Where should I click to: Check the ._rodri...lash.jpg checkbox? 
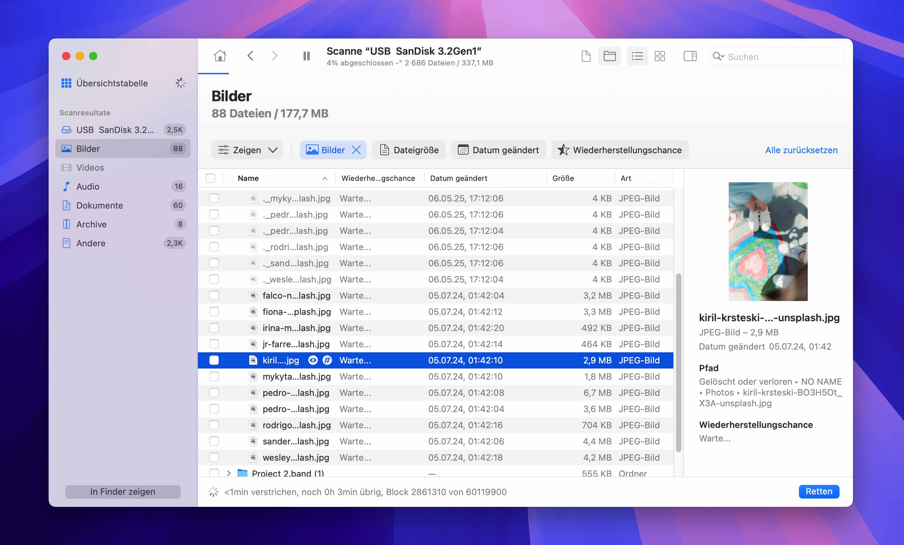click(214, 247)
